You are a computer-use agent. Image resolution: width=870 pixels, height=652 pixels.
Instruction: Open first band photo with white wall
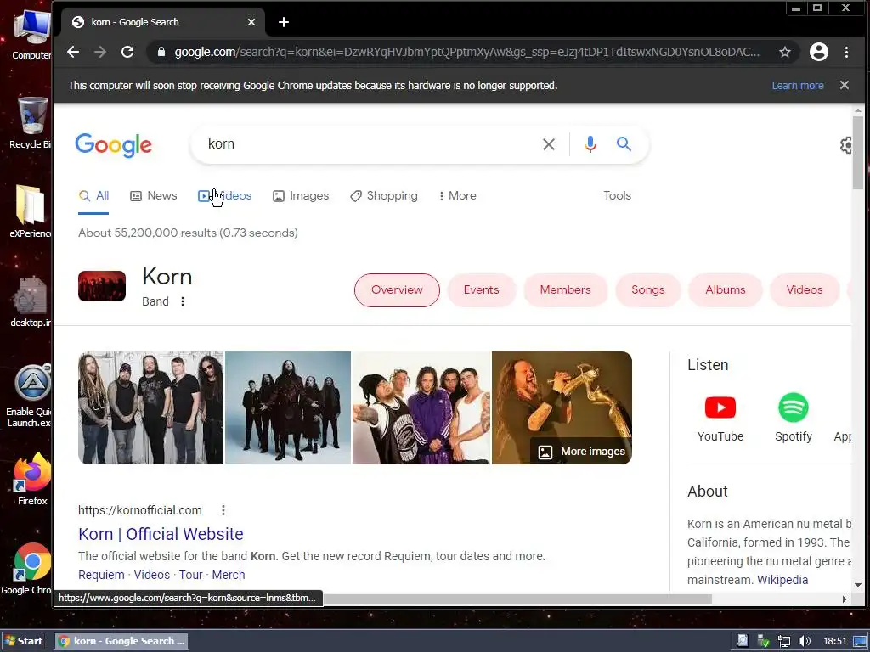click(x=151, y=407)
